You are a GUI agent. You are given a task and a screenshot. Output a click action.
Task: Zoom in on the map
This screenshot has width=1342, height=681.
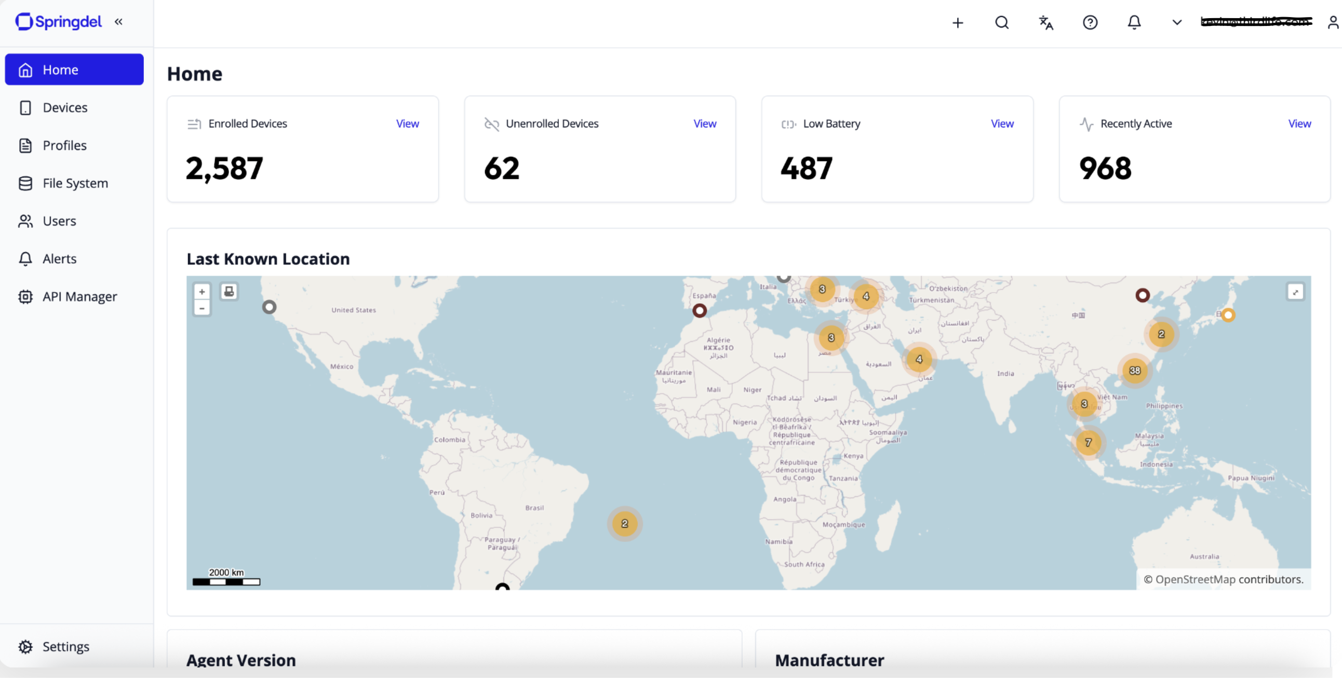(202, 293)
